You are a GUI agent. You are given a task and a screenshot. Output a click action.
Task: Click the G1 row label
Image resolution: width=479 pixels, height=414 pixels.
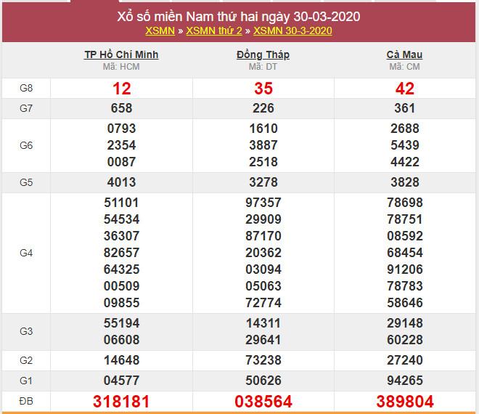click(26, 381)
